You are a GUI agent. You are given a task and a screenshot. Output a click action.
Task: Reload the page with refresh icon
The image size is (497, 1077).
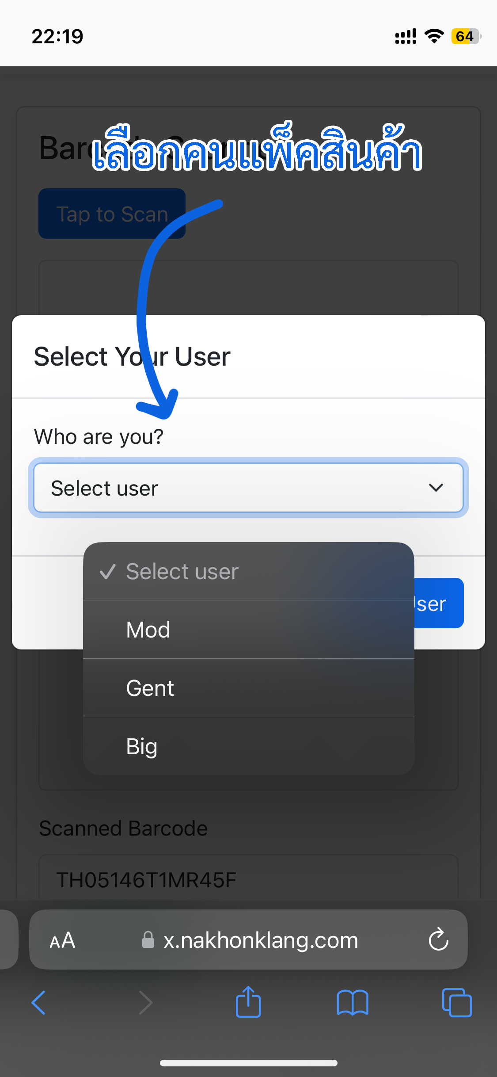(438, 940)
